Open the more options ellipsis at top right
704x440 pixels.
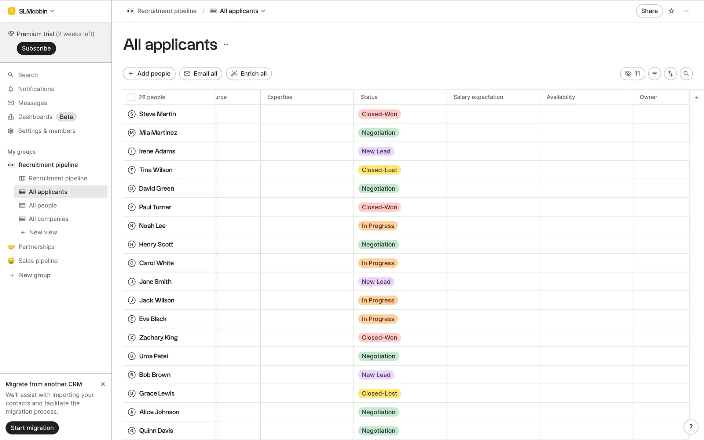686,11
